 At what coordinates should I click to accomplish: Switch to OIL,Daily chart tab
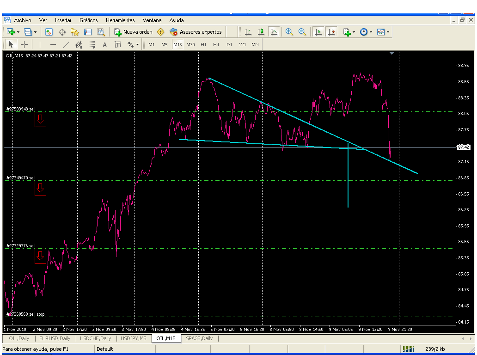coord(19,338)
